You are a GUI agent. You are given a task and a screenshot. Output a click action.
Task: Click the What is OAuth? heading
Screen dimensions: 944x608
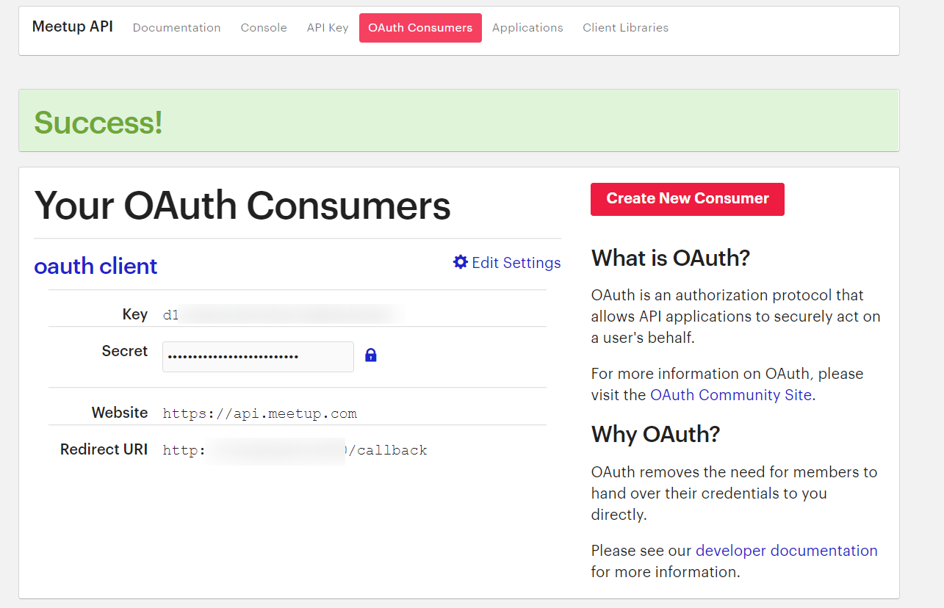[671, 258]
